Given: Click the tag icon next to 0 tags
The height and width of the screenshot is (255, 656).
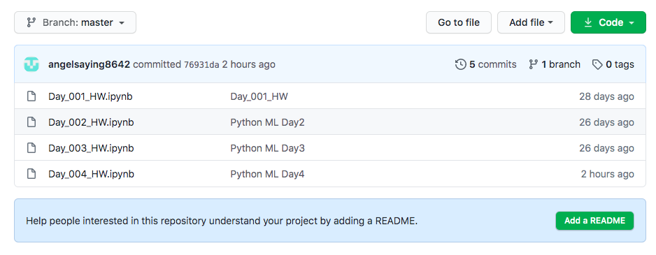Looking at the screenshot, I should [597, 64].
